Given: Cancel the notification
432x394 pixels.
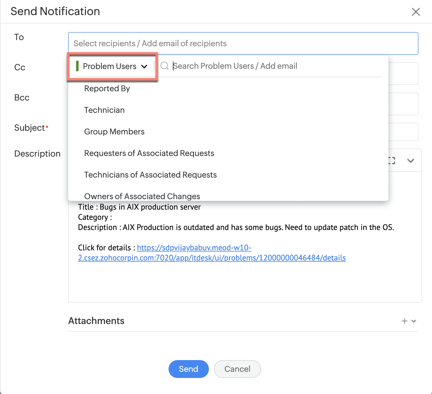Looking at the screenshot, I should [237, 369].
